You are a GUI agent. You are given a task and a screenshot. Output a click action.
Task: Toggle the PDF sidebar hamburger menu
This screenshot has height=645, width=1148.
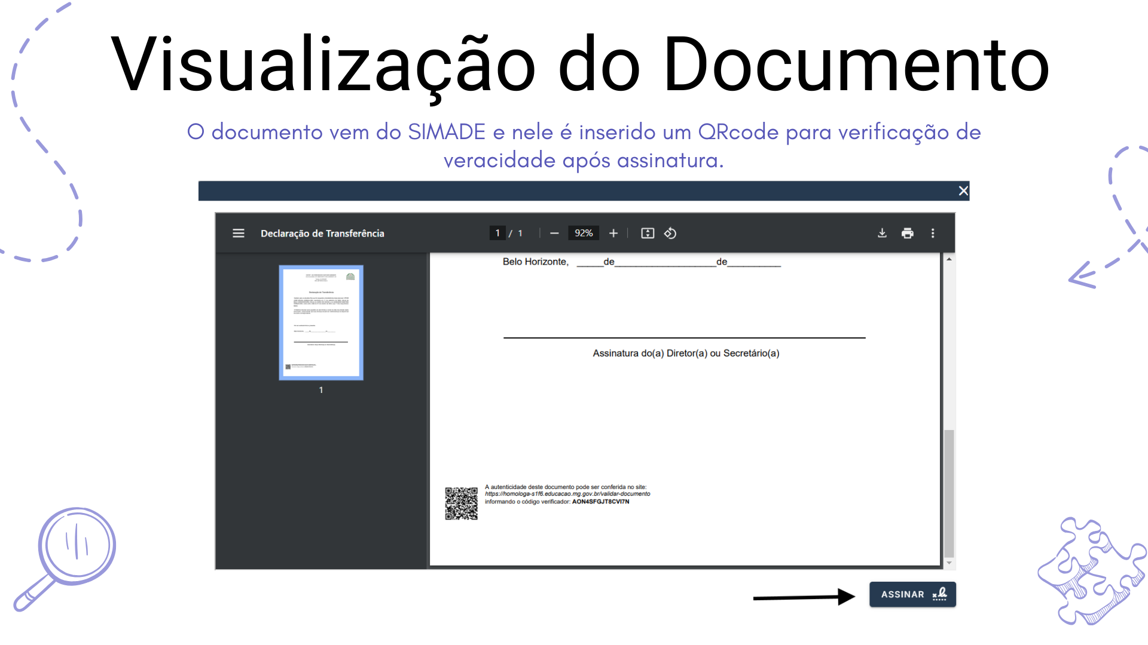tap(238, 234)
